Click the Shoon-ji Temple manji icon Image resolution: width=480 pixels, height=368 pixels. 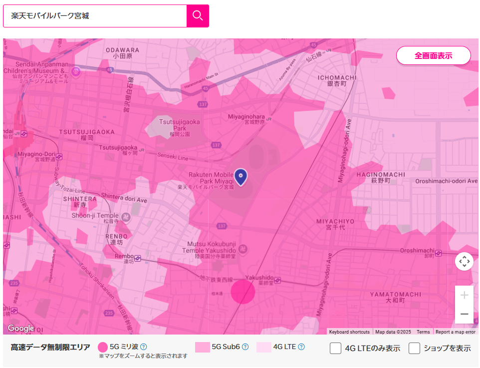(126, 217)
